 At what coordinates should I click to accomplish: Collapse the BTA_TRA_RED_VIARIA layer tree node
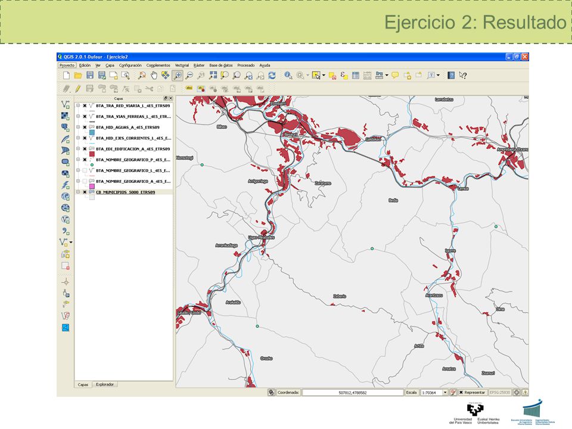[78, 106]
